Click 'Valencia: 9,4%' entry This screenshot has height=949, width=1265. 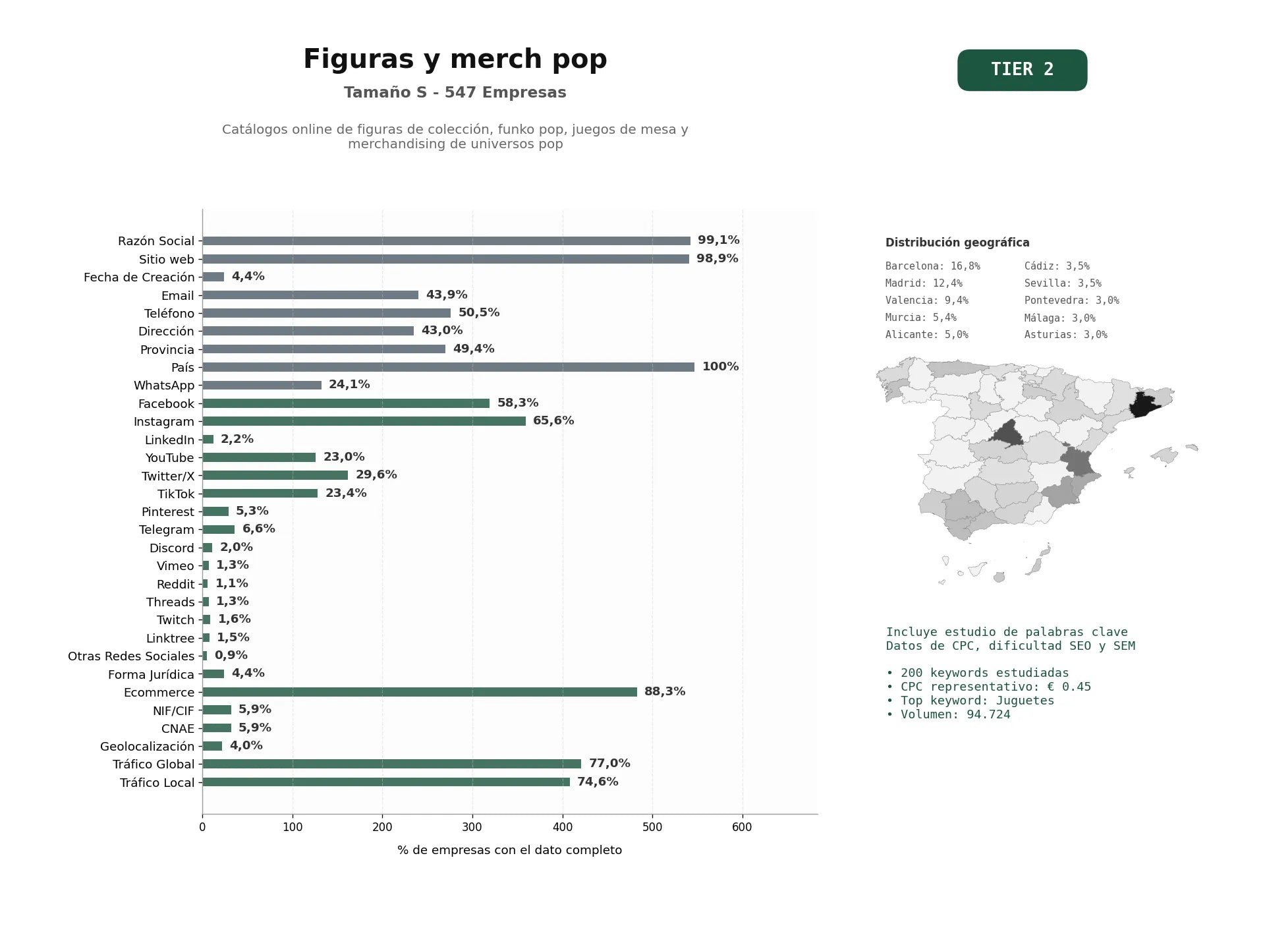927,301
